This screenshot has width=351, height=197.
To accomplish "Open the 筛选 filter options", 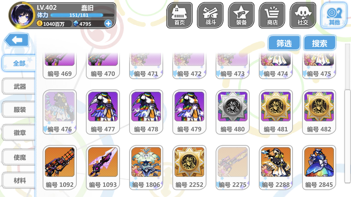I will point(284,43).
